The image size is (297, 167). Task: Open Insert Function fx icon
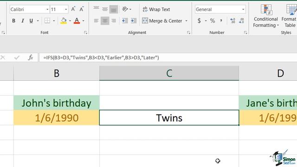pos(31,58)
